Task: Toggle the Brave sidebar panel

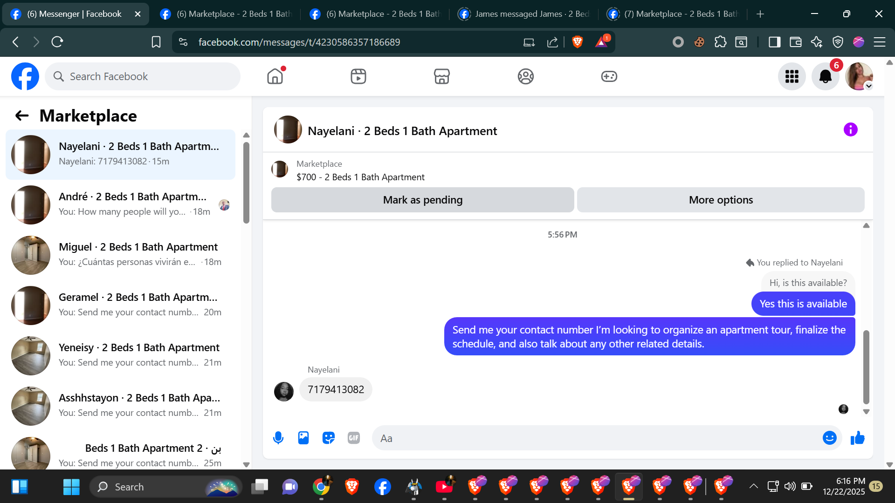Action: (x=774, y=42)
